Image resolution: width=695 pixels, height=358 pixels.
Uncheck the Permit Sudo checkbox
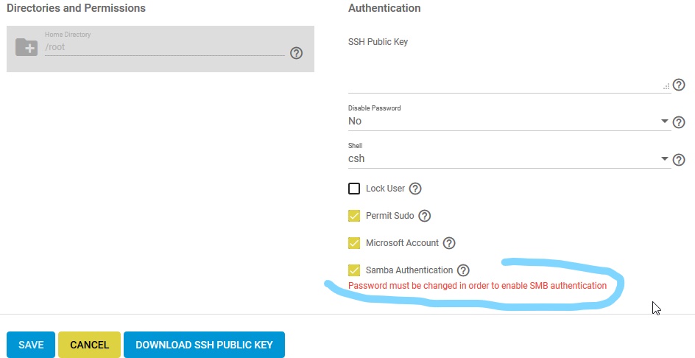(x=354, y=216)
